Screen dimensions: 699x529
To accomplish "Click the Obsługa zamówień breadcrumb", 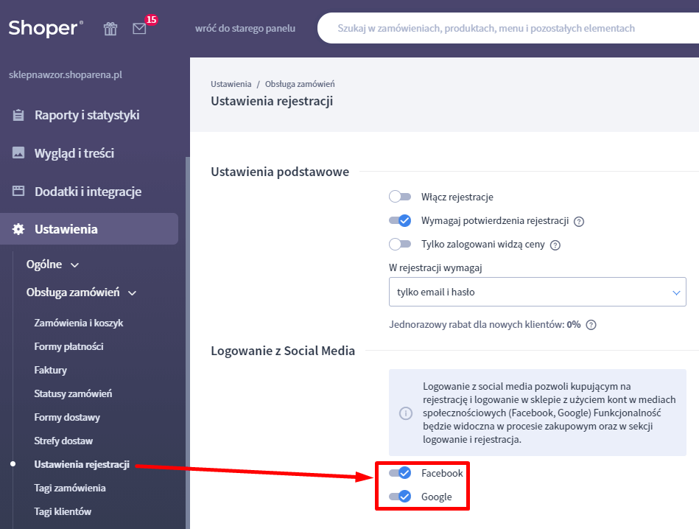I will (x=300, y=84).
